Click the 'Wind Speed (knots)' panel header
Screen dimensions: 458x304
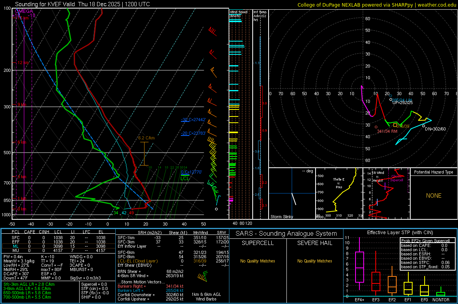[239, 14]
